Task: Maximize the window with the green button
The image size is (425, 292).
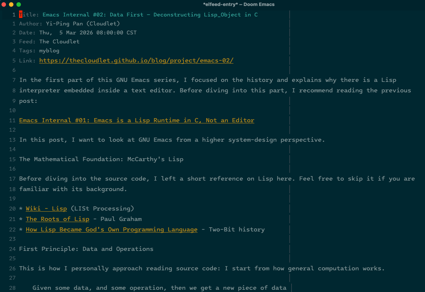Action: click(x=18, y=4)
